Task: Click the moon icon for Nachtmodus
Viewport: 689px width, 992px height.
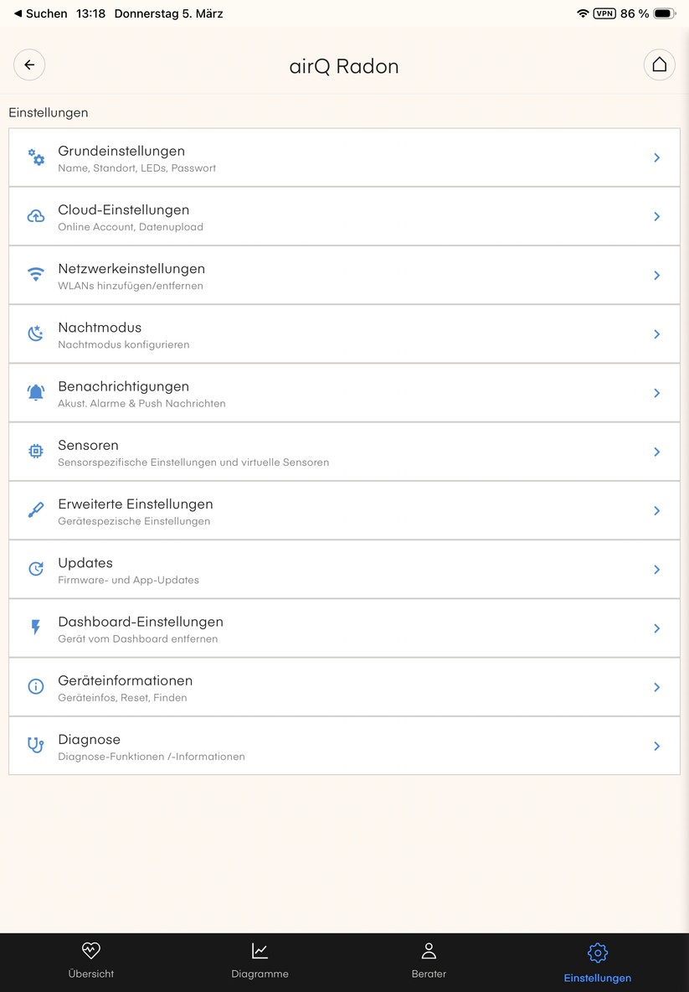Action: click(36, 333)
